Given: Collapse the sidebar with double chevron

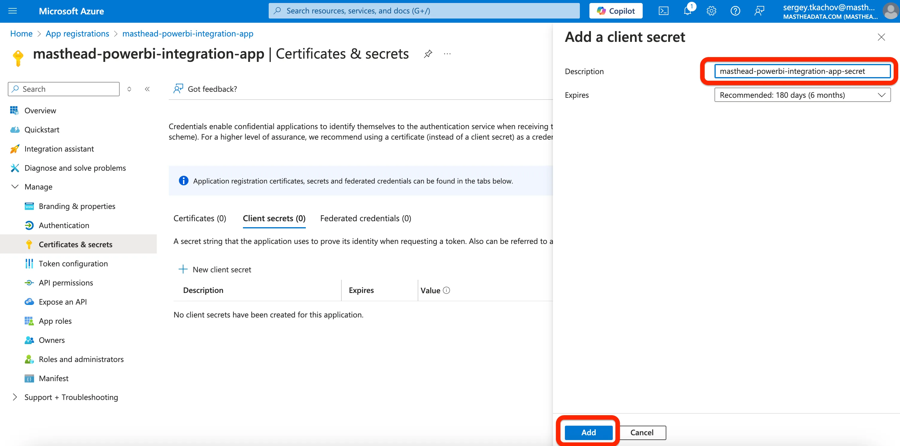Looking at the screenshot, I should click(x=147, y=89).
